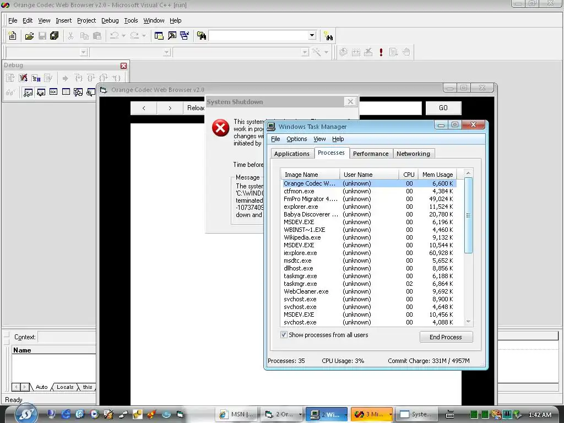Switch to Applications tab in Task Manager

[292, 154]
